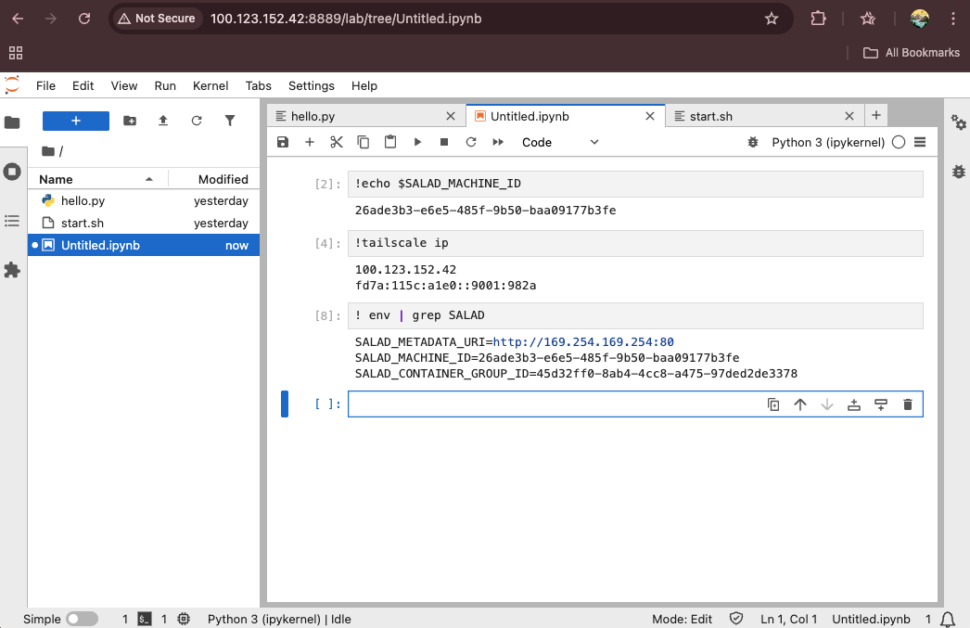Image resolution: width=970 pixels, height=628 pixels.
Task: Open the cell type Code dropdown
Action: pos(560,142)
